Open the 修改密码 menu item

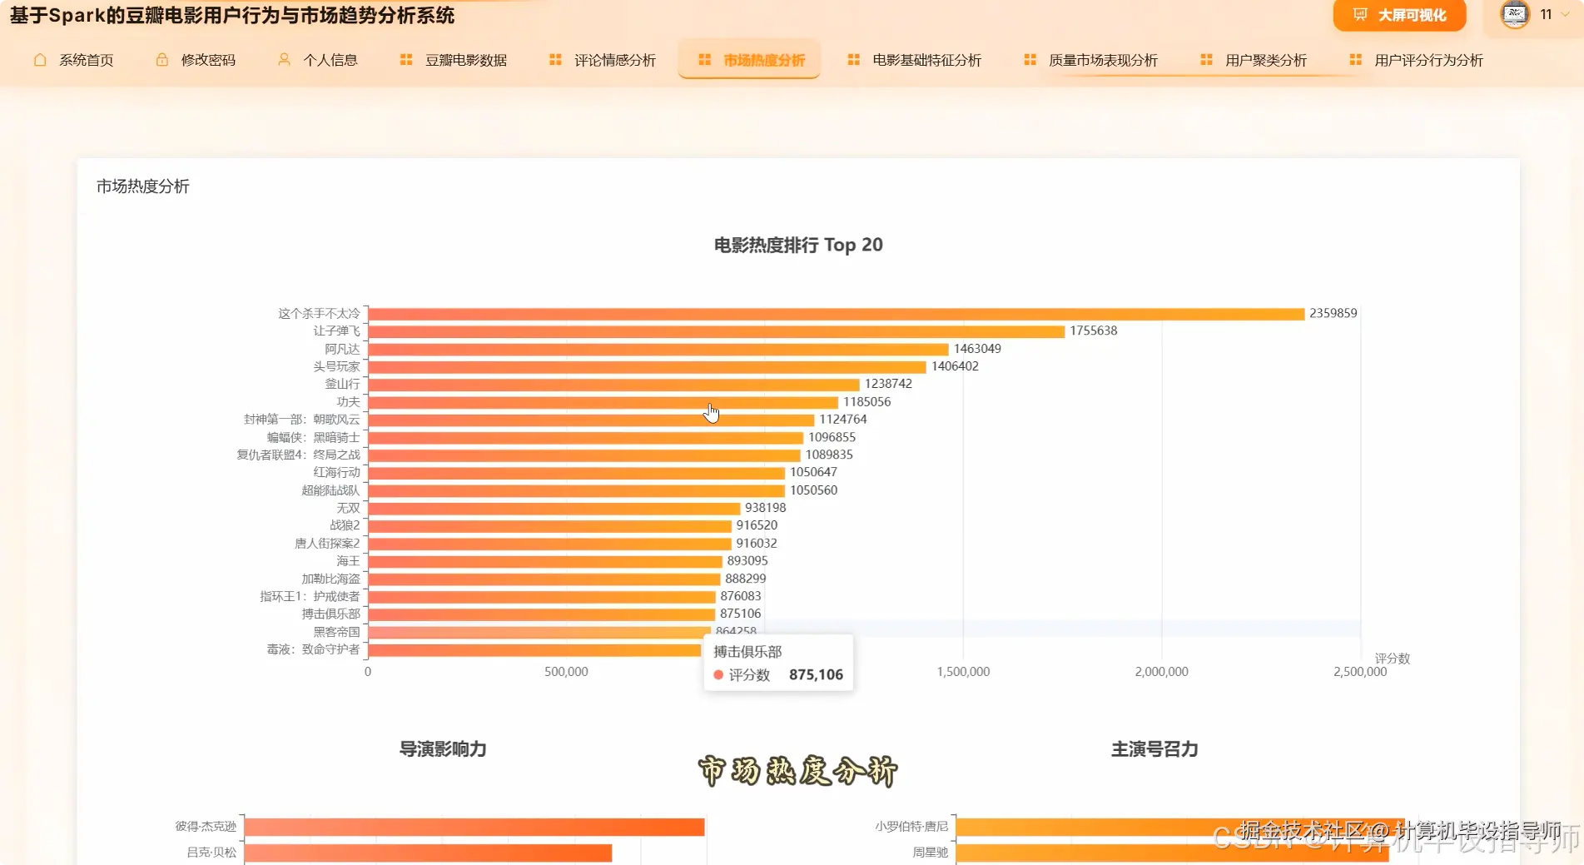click(x=196, y=60)
